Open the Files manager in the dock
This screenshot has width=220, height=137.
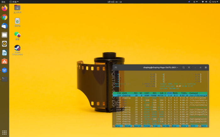pyautogui.click(x=4, y=35)
